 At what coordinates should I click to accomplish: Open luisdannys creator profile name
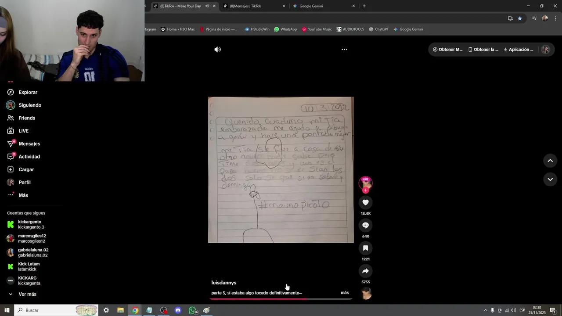[x=224, y=283]
